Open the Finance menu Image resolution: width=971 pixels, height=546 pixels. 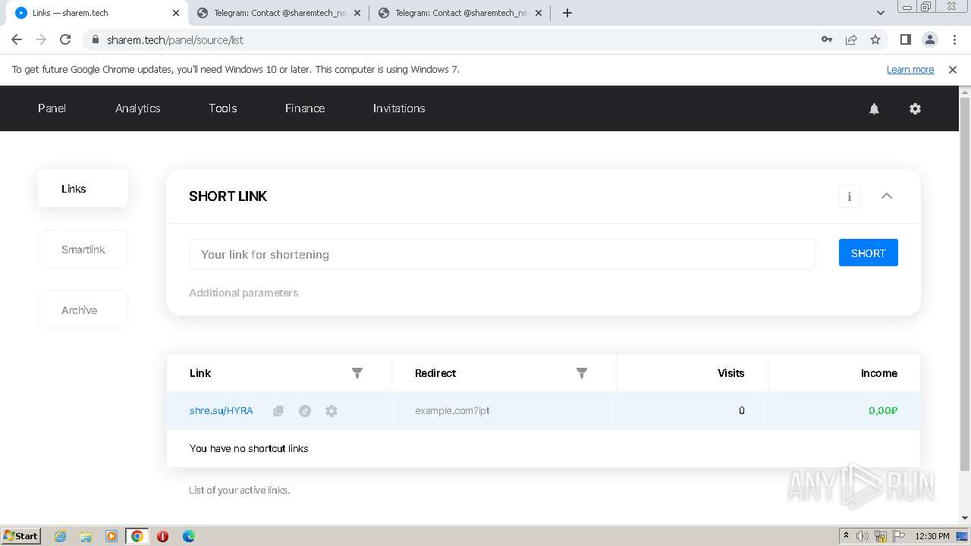pos(305,108)
